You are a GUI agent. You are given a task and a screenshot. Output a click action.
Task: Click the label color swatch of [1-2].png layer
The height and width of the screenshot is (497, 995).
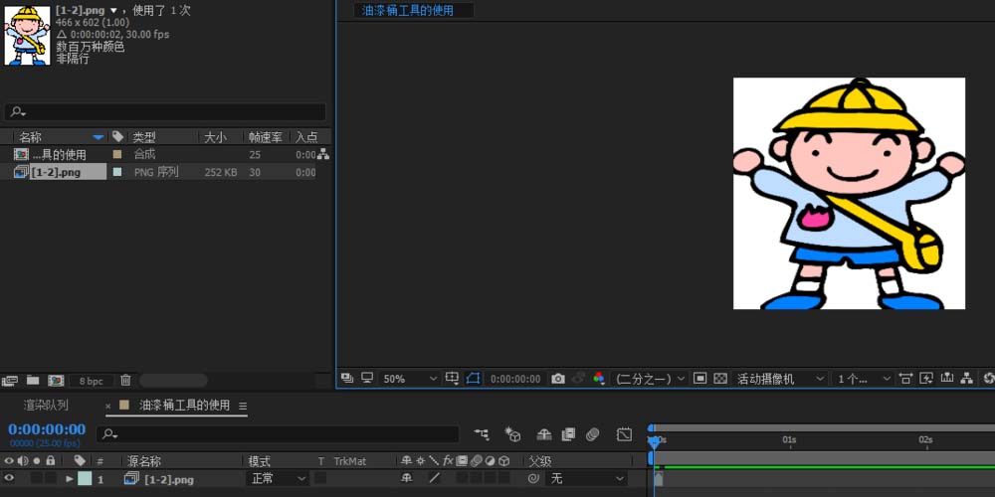[85, 479]
